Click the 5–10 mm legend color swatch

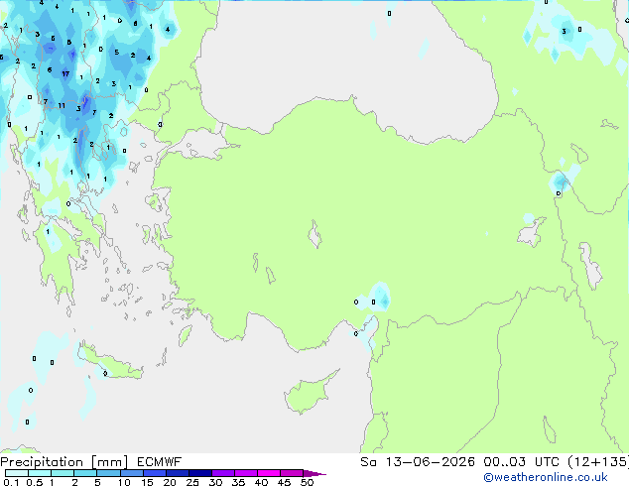pyautogui.click(x=108, y=473)
